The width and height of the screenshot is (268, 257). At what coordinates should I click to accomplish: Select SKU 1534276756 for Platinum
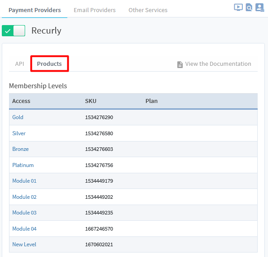coord(99,165)
